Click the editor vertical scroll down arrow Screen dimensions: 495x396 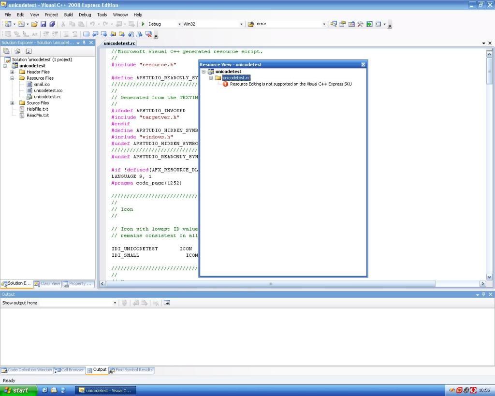click(489, 277)
